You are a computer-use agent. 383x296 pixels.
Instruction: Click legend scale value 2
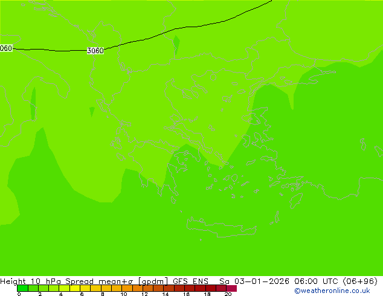(40, 294)
